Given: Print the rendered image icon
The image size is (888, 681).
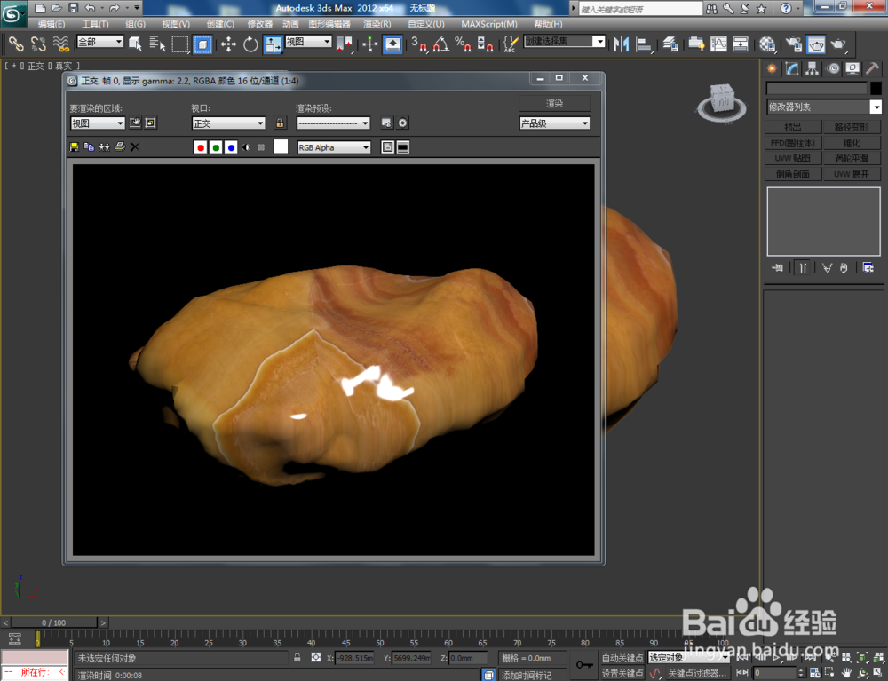Looking at the screenshot, I should click(120, 147).
